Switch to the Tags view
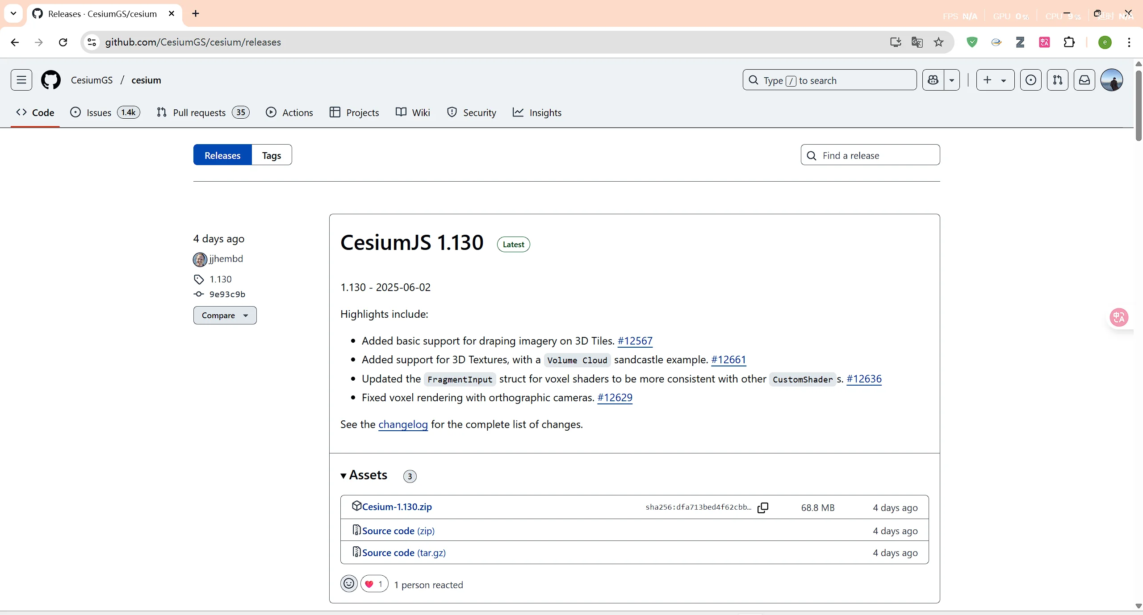This screenshot has height=615, width=1143. [x=271, y=155]
